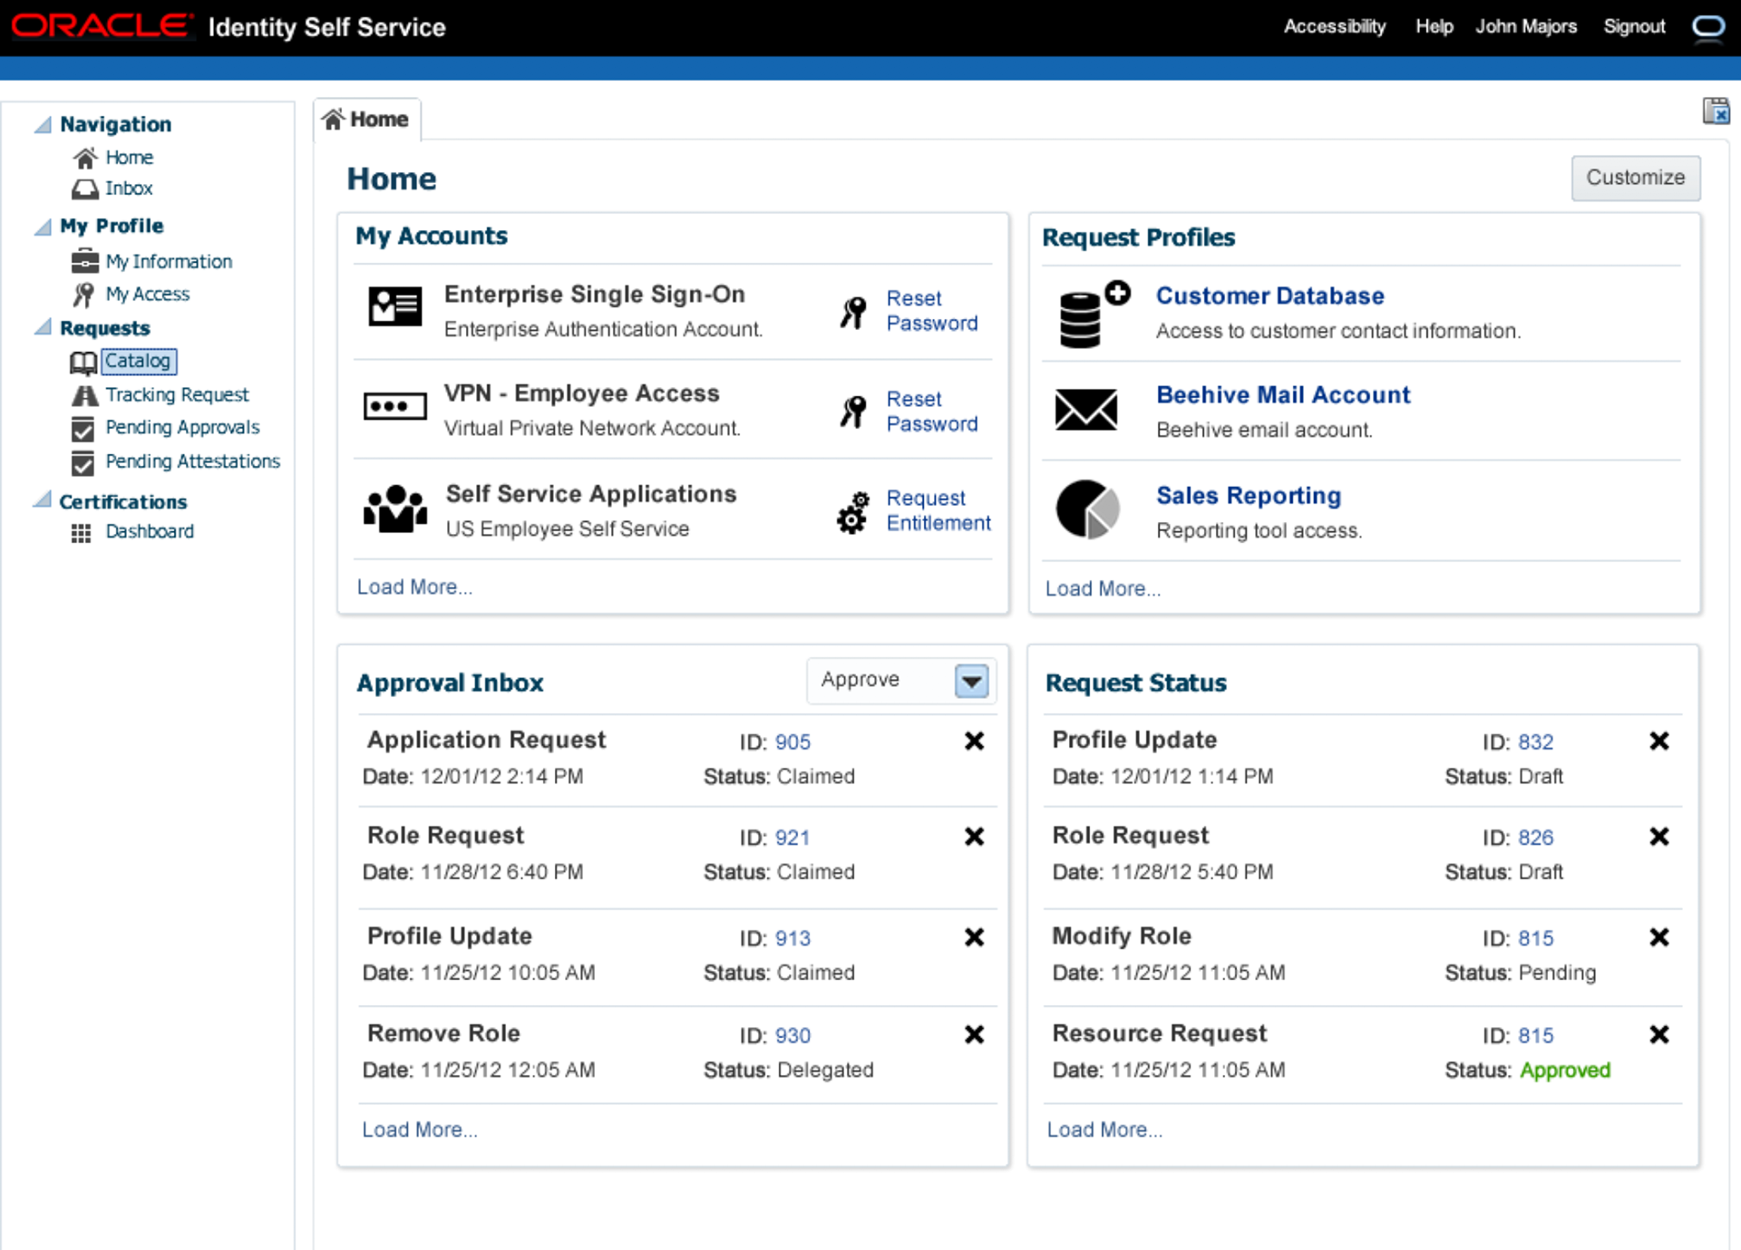Dismiss Remove Role 930 with its X
This screenshot has height=1250, width=1741.
[x=974, y=1034]
